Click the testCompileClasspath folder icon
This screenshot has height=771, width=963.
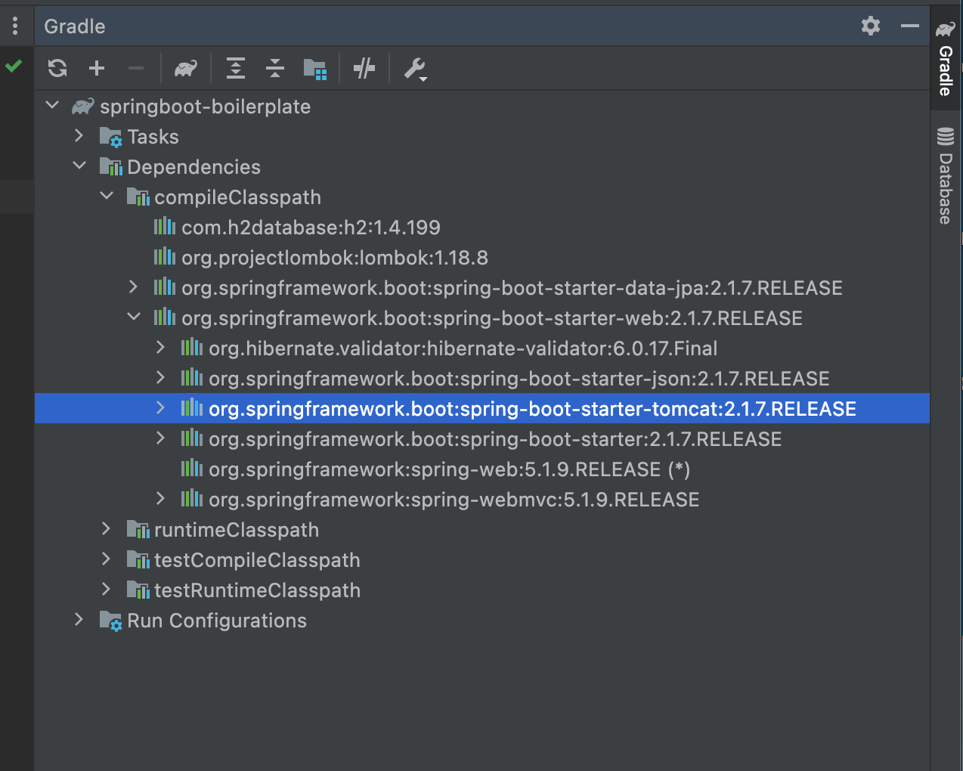click(x=138, y=560)
